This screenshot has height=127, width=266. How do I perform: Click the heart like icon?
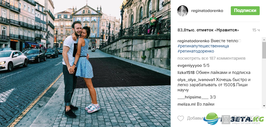pyautogui.click(x=181, y=118)
